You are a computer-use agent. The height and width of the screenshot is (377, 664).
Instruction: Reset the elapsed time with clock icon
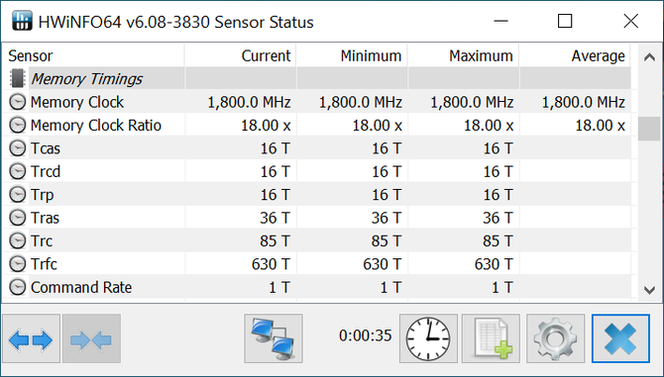tap(428, 338)
